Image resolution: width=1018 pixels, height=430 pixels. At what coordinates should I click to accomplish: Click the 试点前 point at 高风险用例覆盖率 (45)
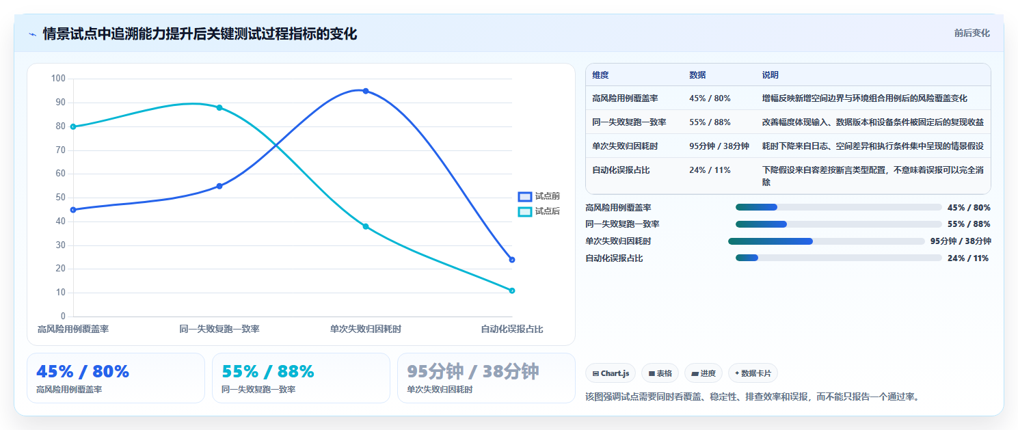click(x=73, y=210)
